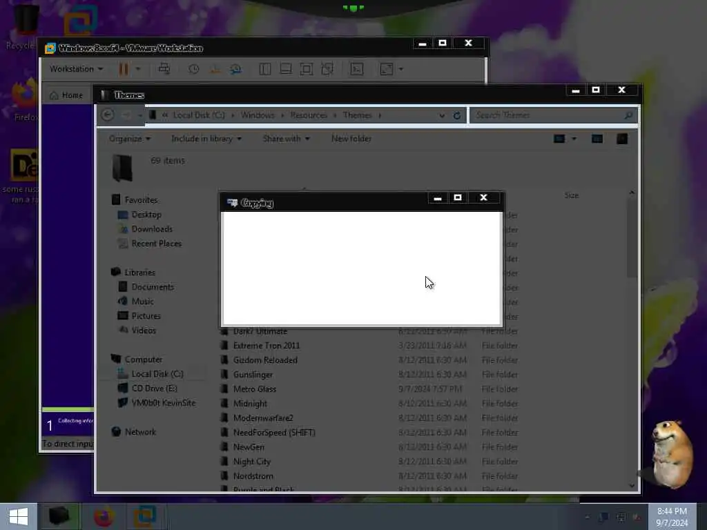Select VM0b0t KevinSite in navigation pane
Image resolution: width=707 pixels, height=530 pixels.
164,402
